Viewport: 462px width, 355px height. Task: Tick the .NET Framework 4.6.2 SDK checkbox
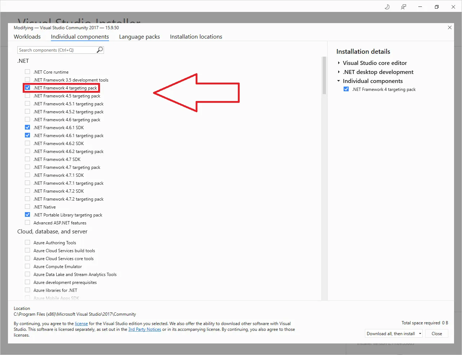point(27,143)
